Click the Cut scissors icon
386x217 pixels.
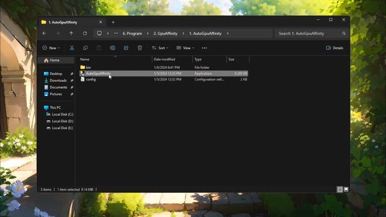72,48
